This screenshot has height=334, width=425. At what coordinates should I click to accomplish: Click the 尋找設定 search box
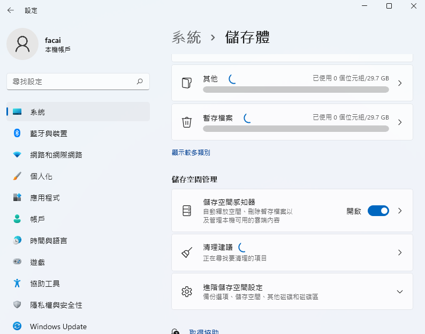72,81
